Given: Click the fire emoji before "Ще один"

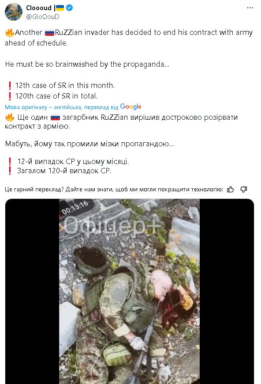Looking at the screenshot, I should tap(10, 117).
